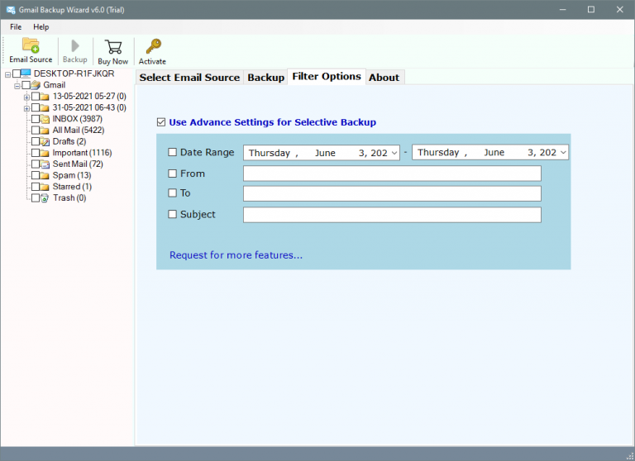Switch to the About tab
Image resolution: width=635 pixels, height=461 pixels.
pyautogui.click(x=384, y=78)
